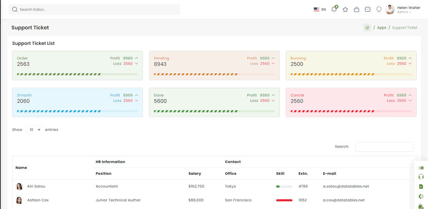This screenshot has width=428, height=209.
Task: Open the show entries count dropdown
Action: tap(33, 130)
